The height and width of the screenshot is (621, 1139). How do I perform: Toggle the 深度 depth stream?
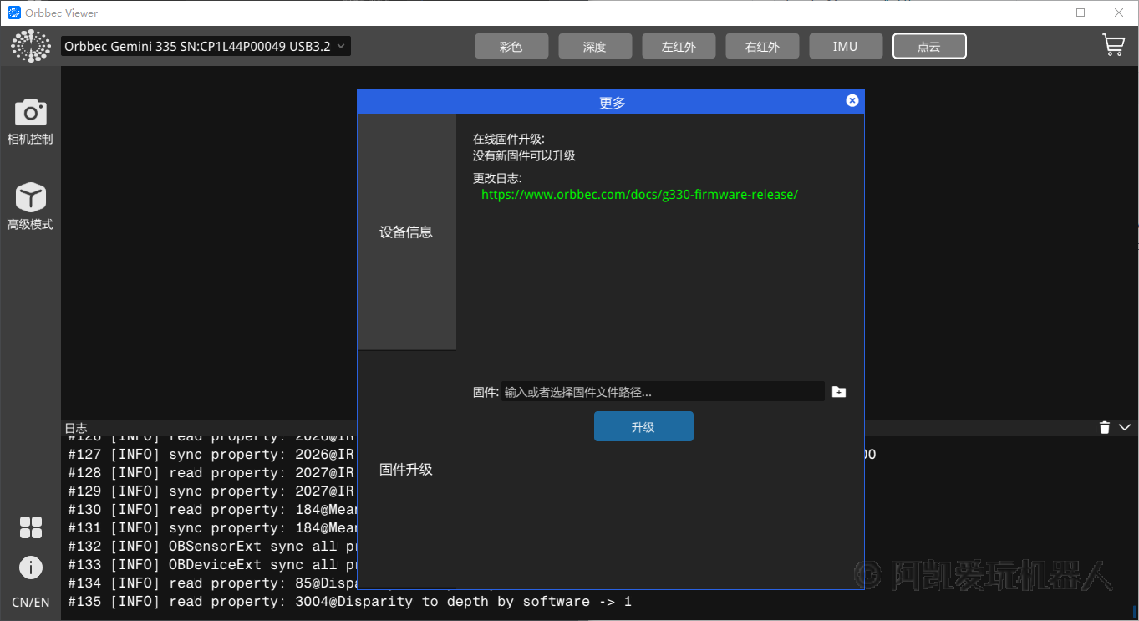pos(595,46)
